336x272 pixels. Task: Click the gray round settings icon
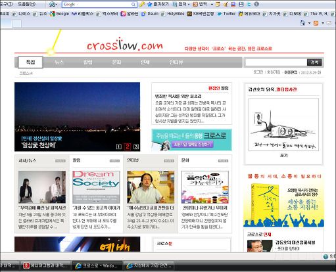point(256,4)
